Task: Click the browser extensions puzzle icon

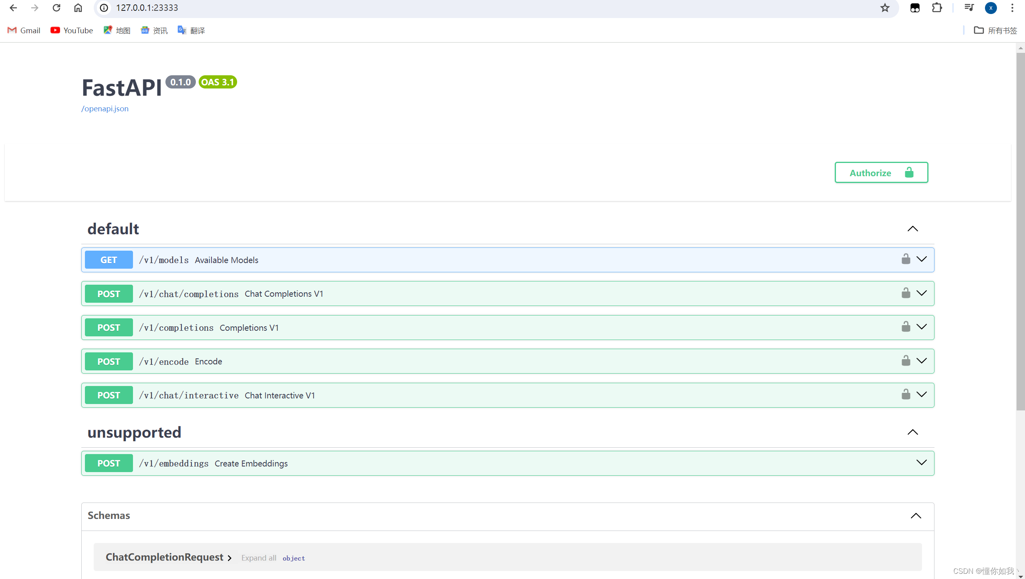Action: click(x=938, y=8)
